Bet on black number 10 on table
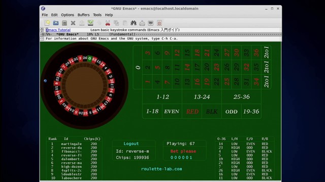325x182 pixels. [x=177, y=82]
